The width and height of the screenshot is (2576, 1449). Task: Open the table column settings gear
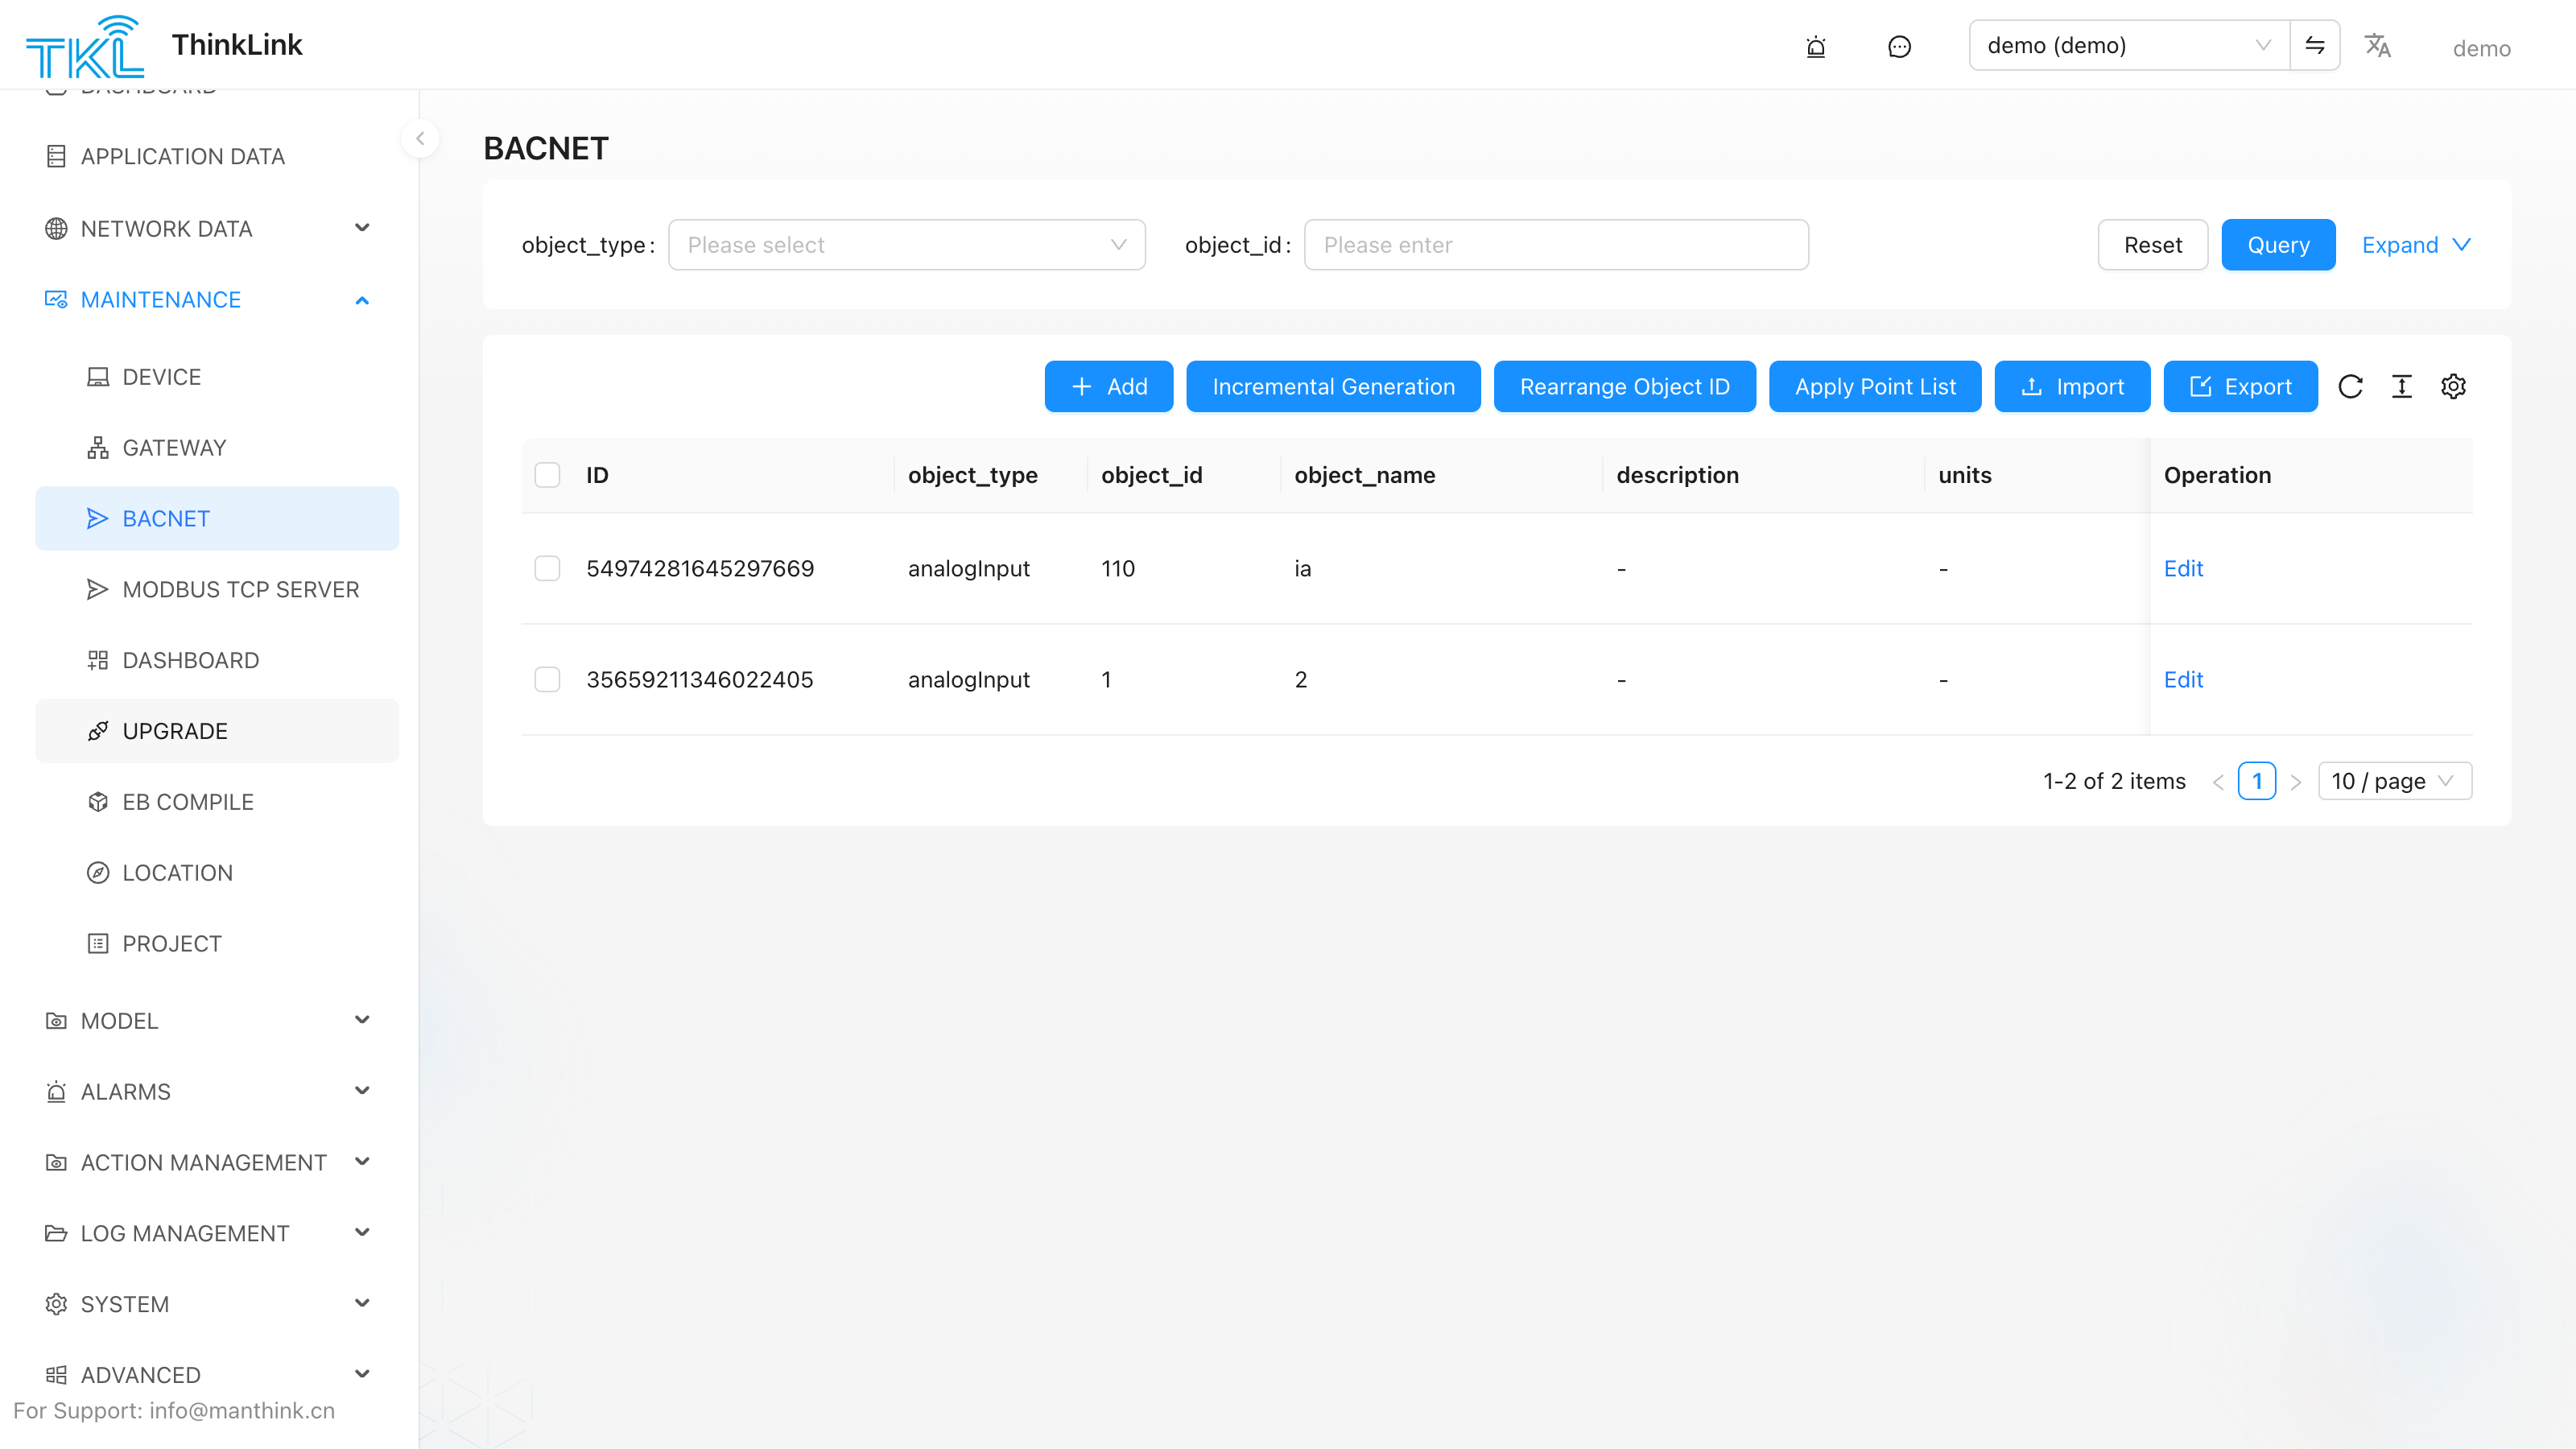(x=2453, y=386)
